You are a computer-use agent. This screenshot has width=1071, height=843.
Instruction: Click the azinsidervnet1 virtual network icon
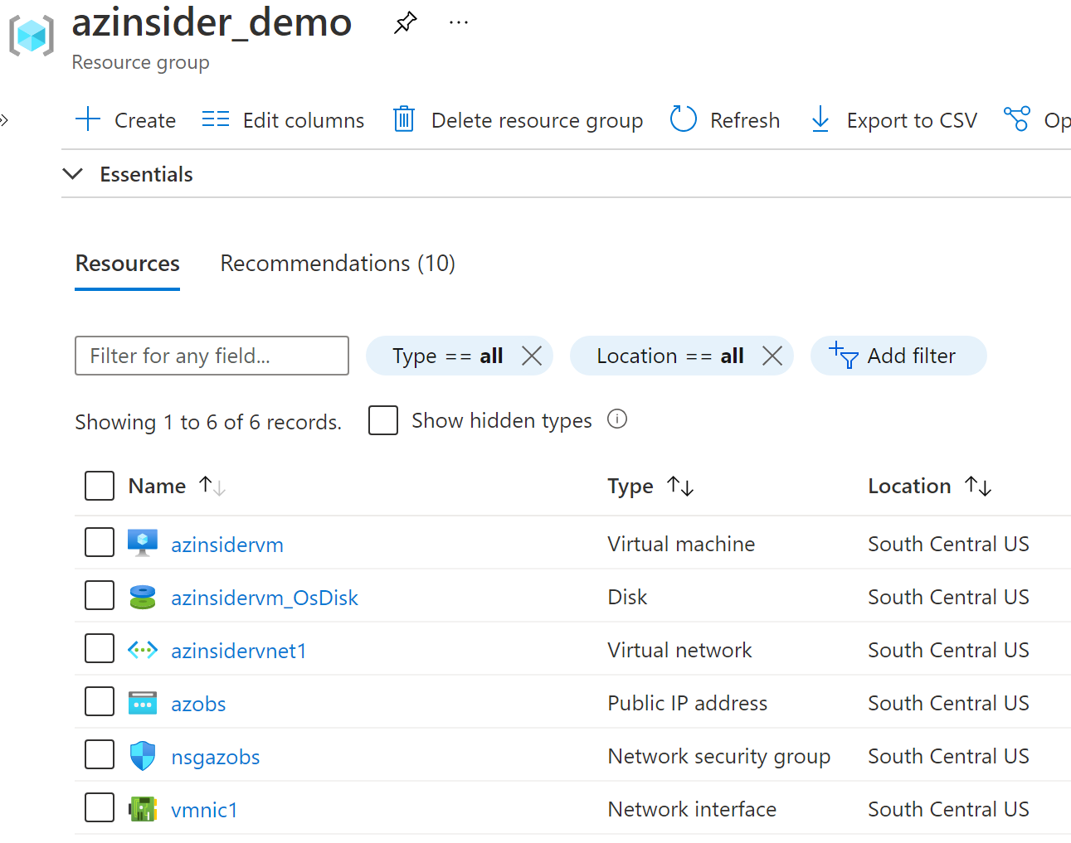[x=143, y=650]
